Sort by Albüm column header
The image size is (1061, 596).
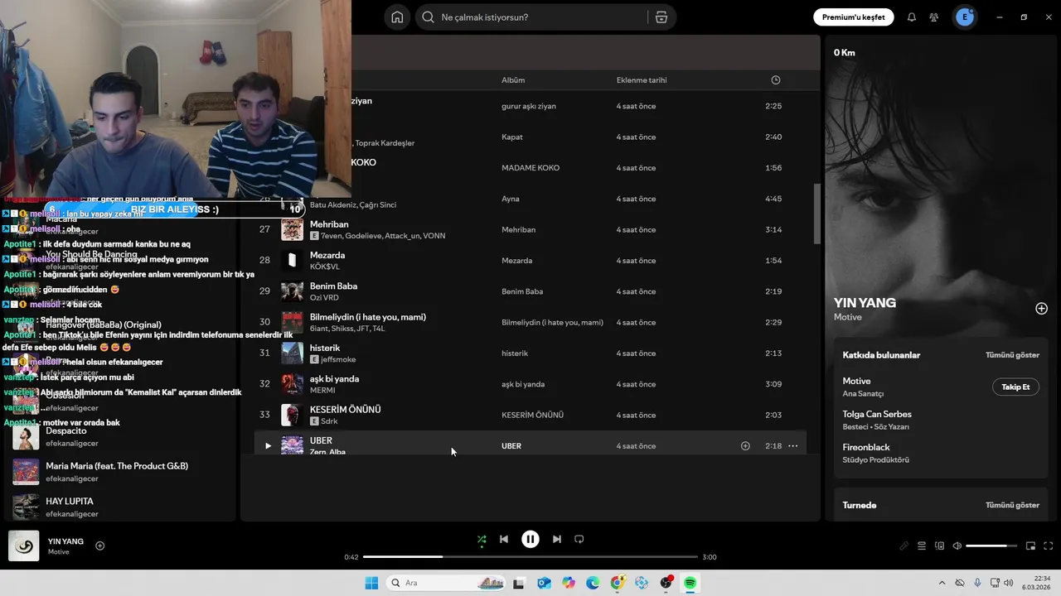(x=513, y=80)
